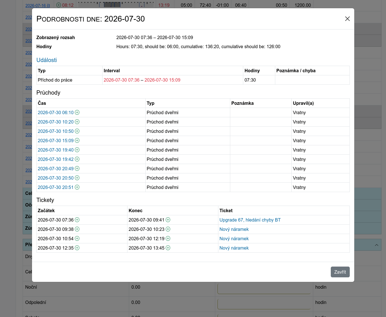The width and height of the screenshot is (386, 317).
Task: Open passage link 2026-07-30 06:10
Action: click(56, 112)
